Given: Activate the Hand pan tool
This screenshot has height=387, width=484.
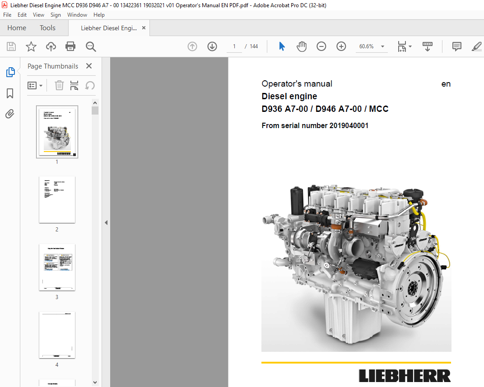Looking at the screenshot, I should (302, 46).
